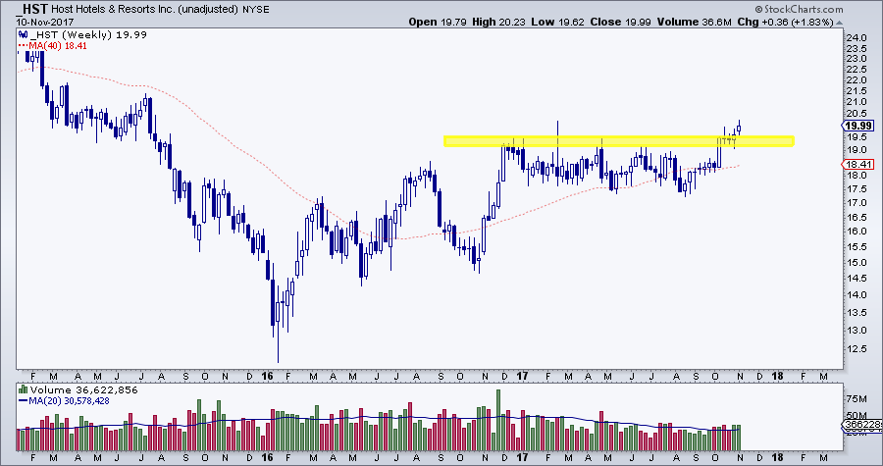Click the year 18 label on time axis
The height and width of the screenshot is (466, 883).
777,376
